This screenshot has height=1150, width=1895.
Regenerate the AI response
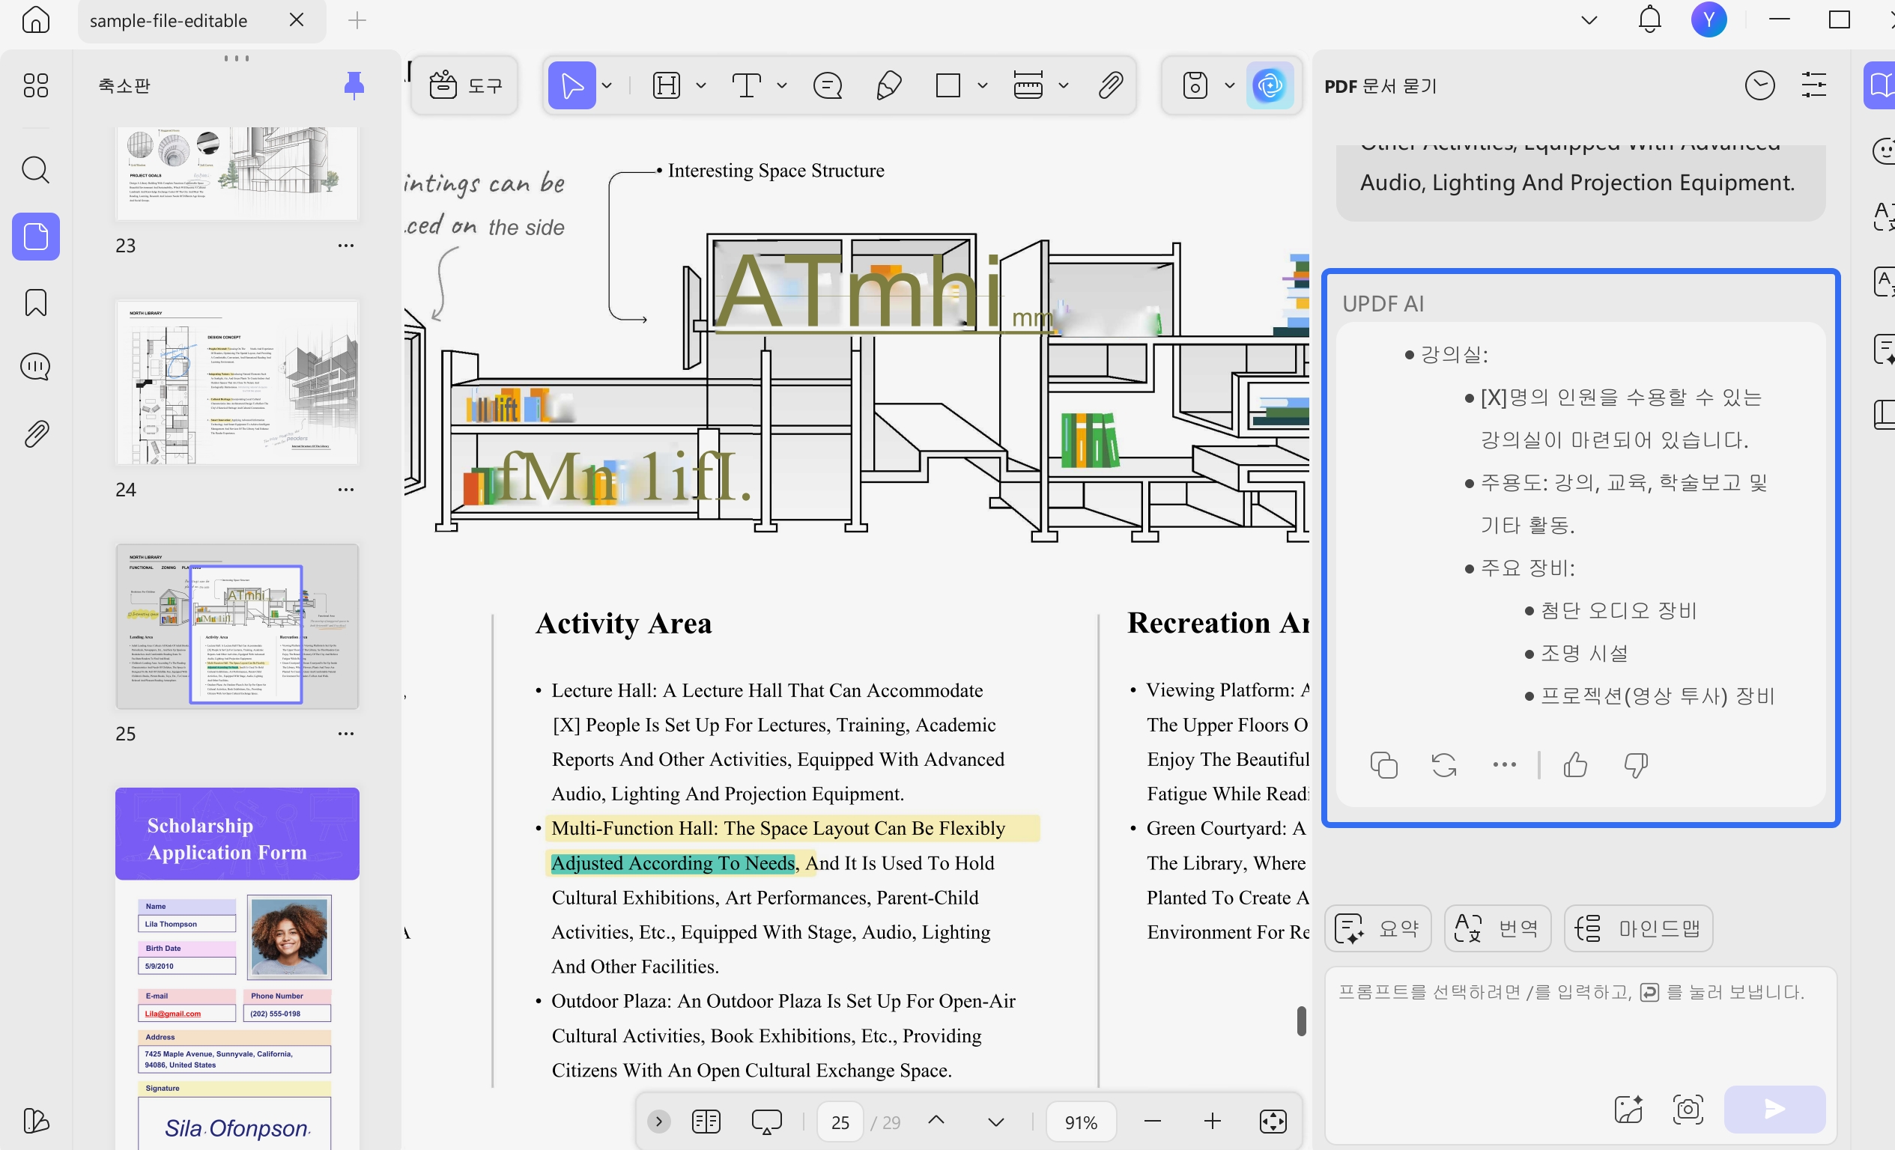[1443, 765]
